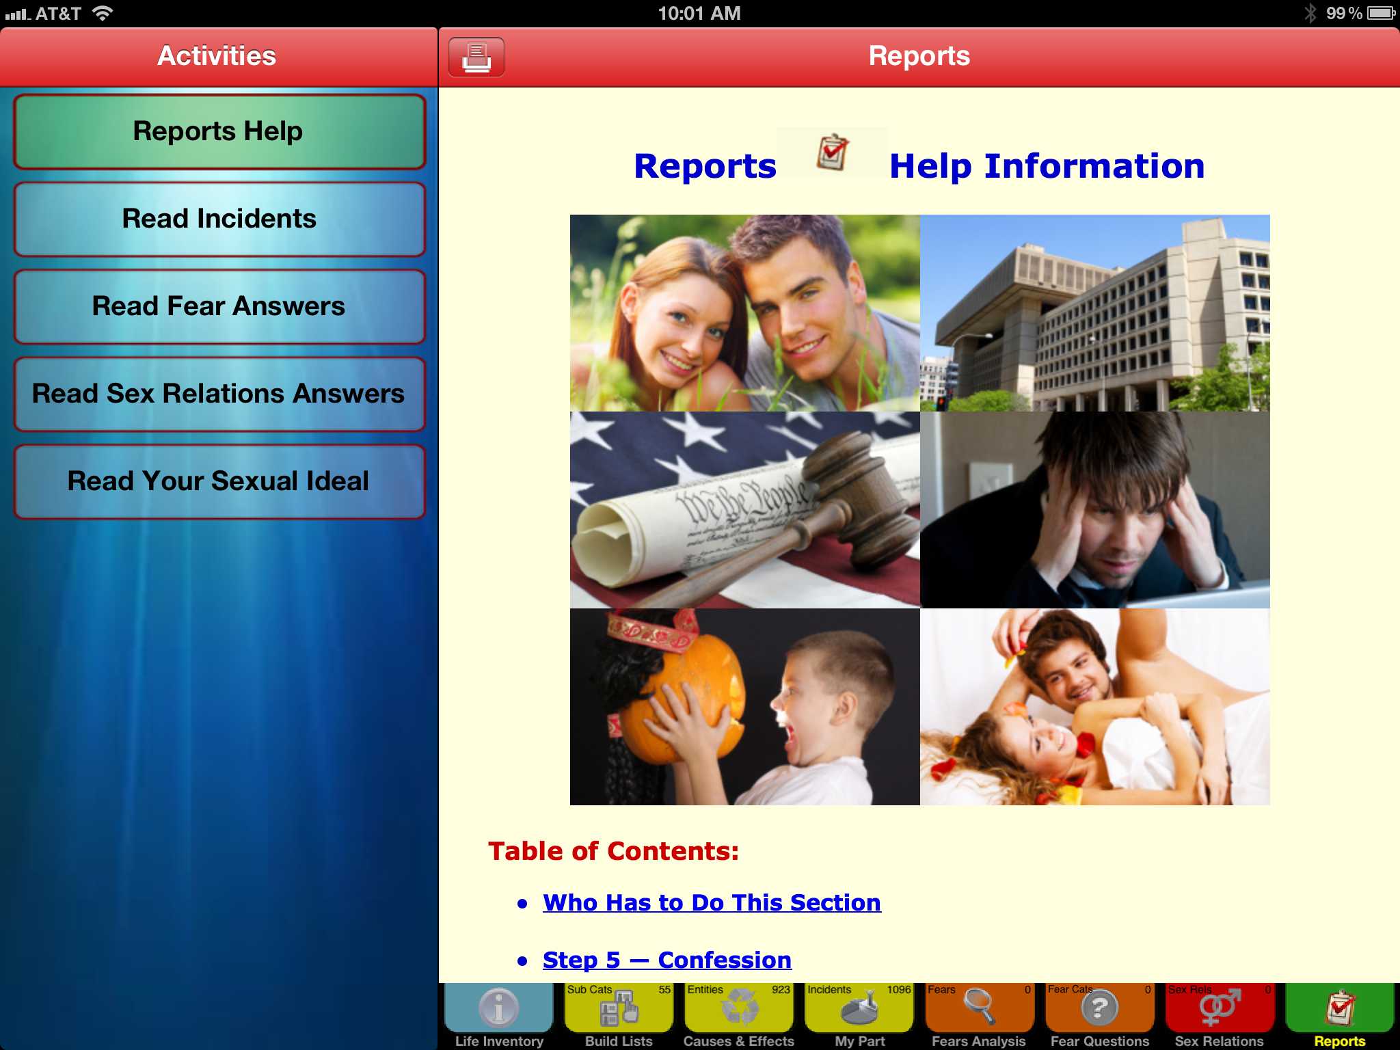The width and height of the screenshot is (1400, 1050).
Task: Click the clipboard icon in Help heading
Action: pyautogui.click(x=832, y=152)
